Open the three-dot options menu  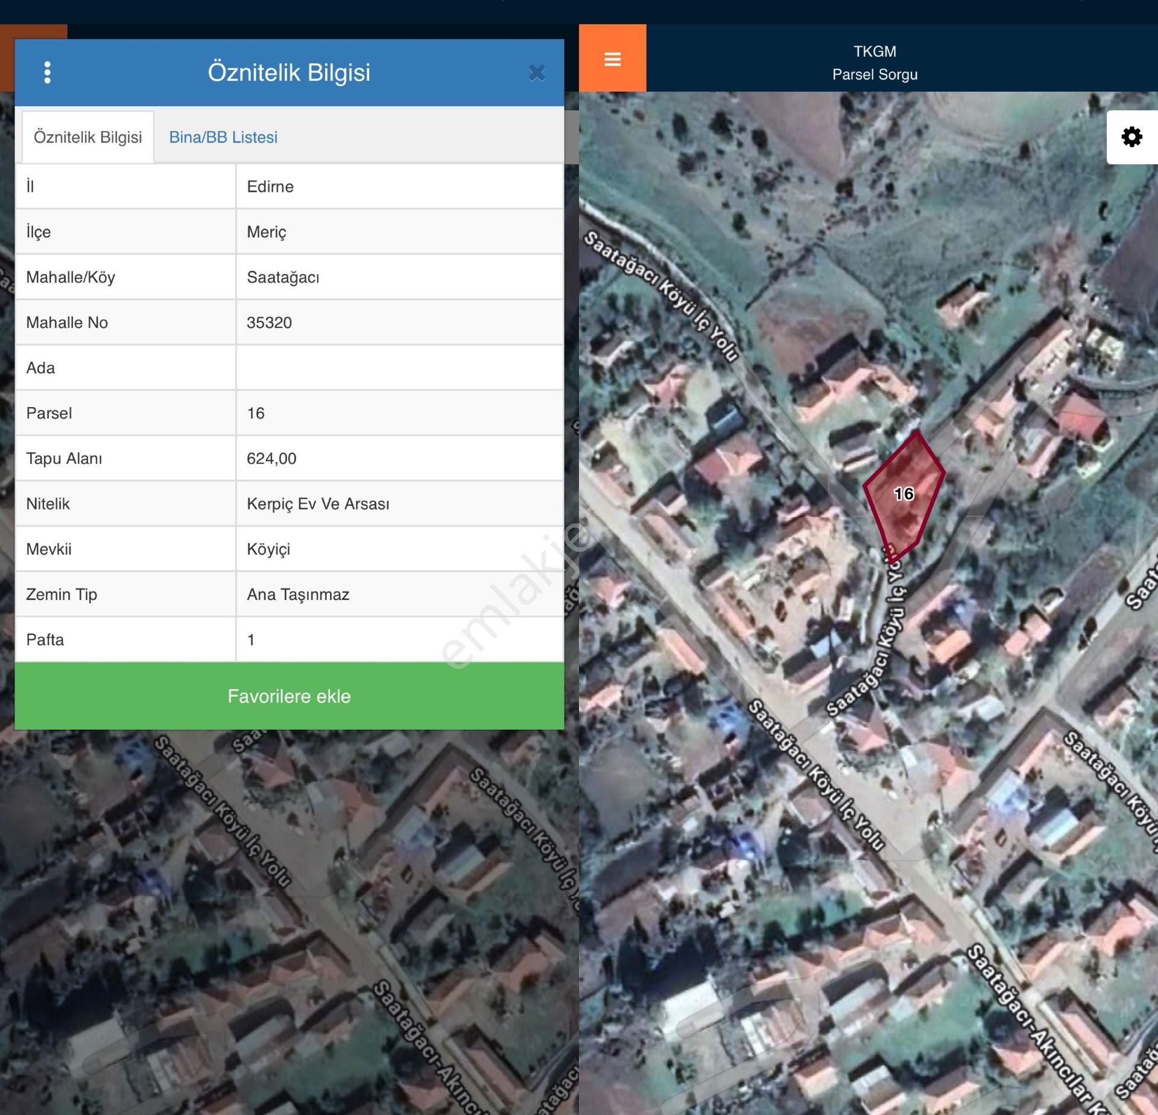click(x=48, y=72)
